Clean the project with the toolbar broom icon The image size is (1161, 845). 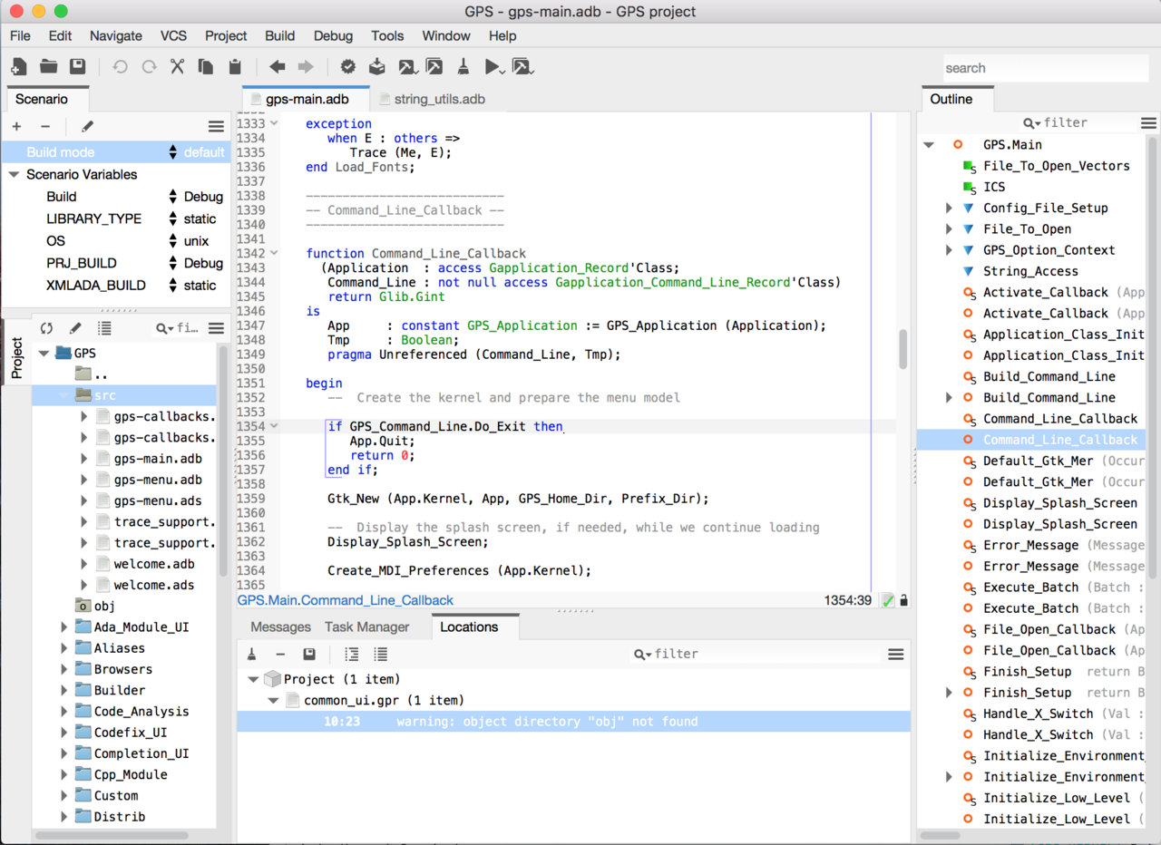(x=463, y=67)
